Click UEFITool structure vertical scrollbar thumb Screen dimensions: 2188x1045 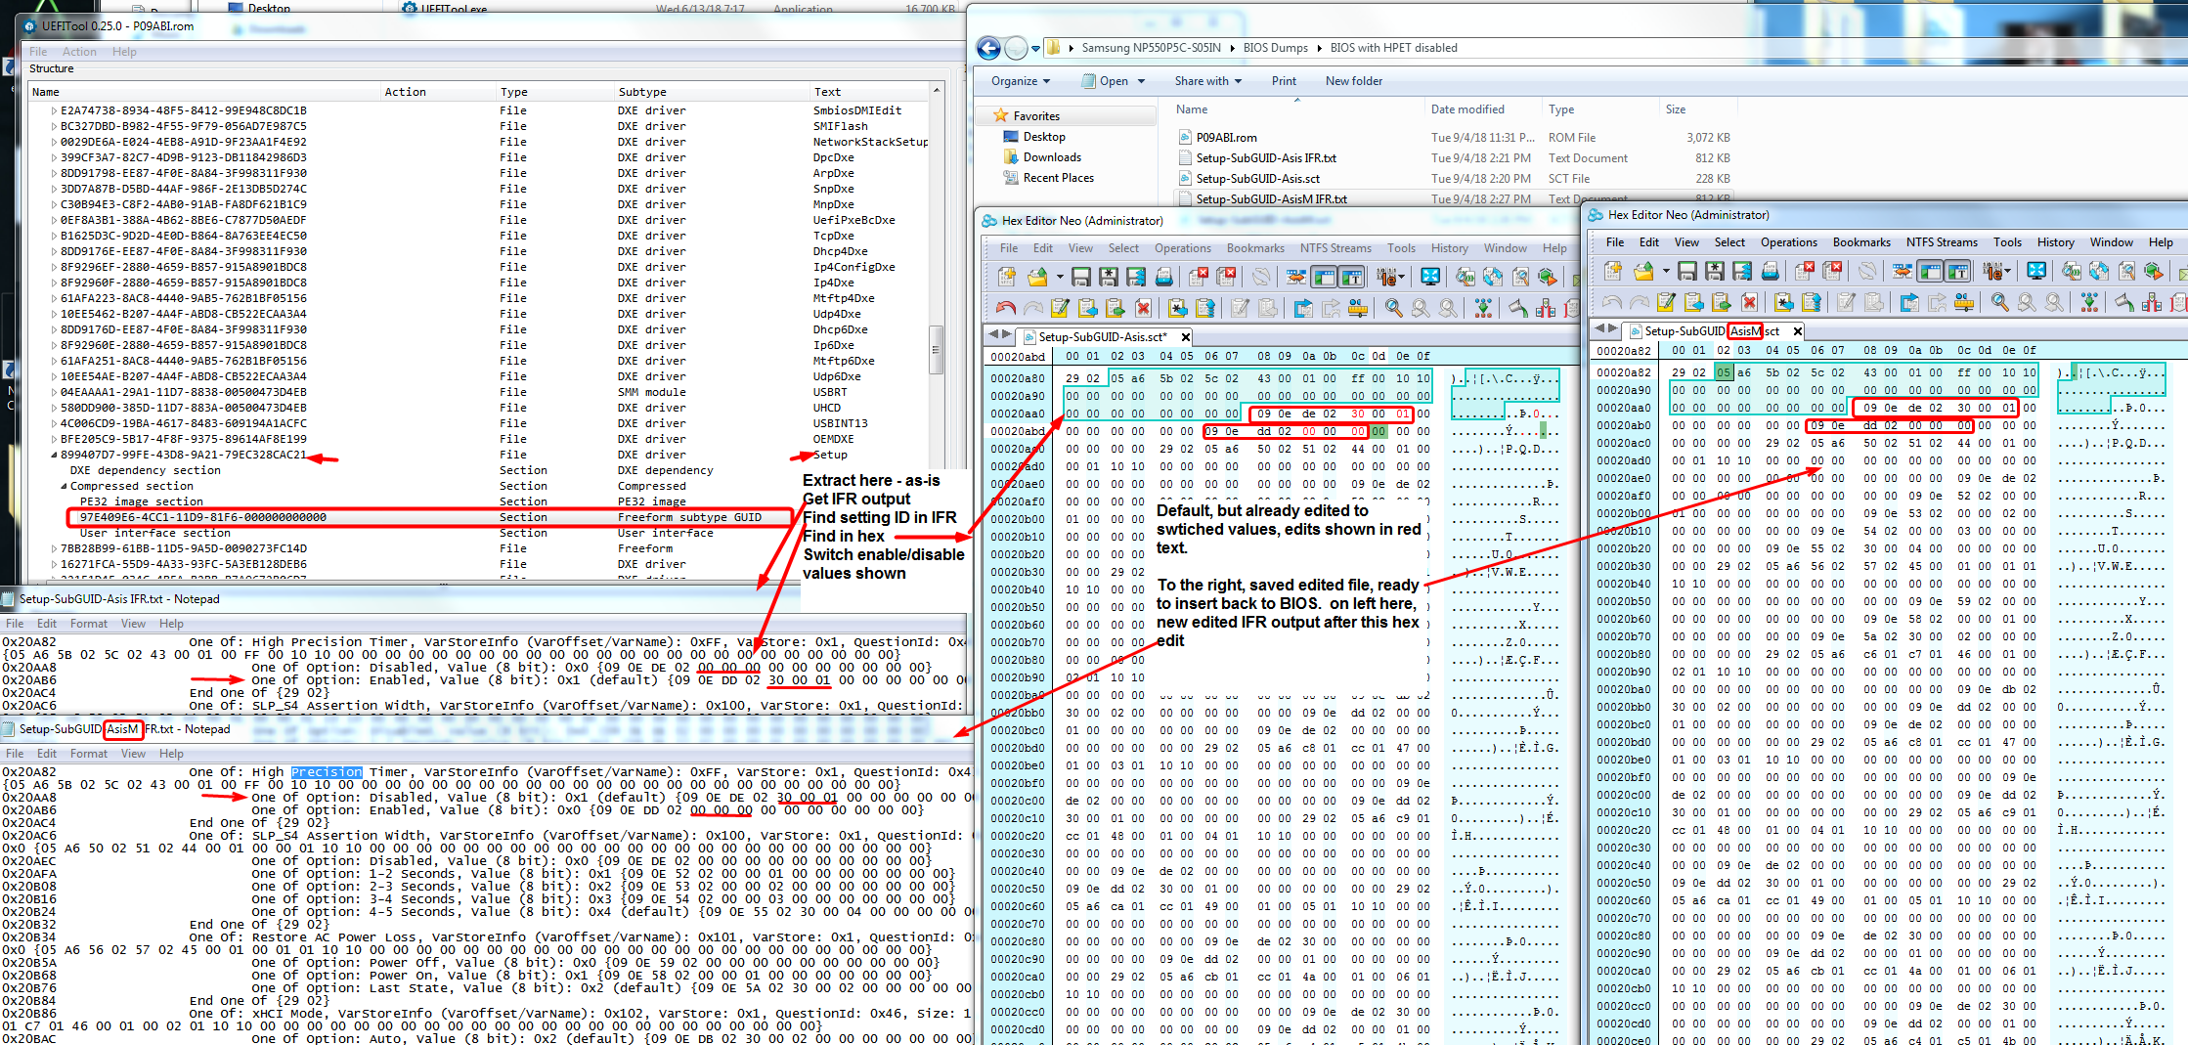(936, 350)
